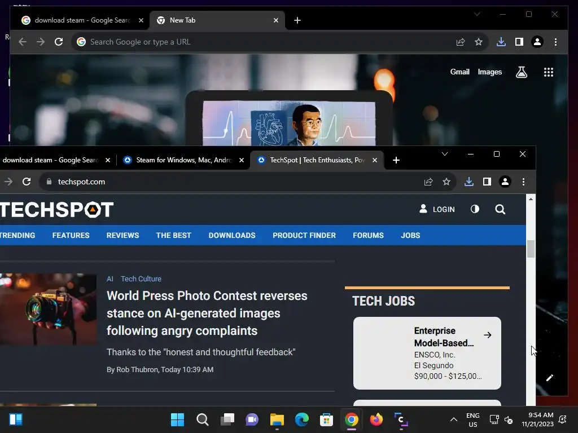Show hidden system tray icons

[454, 419]
